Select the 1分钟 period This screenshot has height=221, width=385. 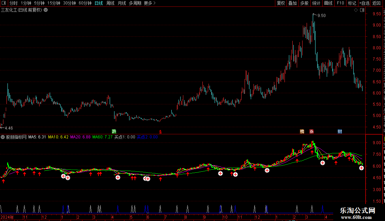point(26,3)
